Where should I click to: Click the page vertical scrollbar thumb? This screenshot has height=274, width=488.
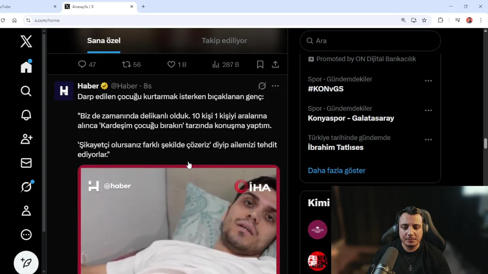pyautogui.click(x=485, y=144)
